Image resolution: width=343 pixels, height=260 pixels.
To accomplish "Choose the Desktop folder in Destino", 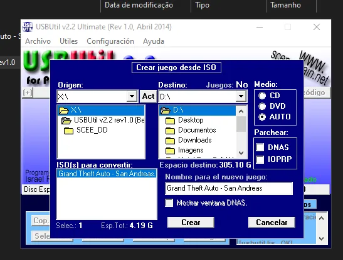I will [184, 120].
